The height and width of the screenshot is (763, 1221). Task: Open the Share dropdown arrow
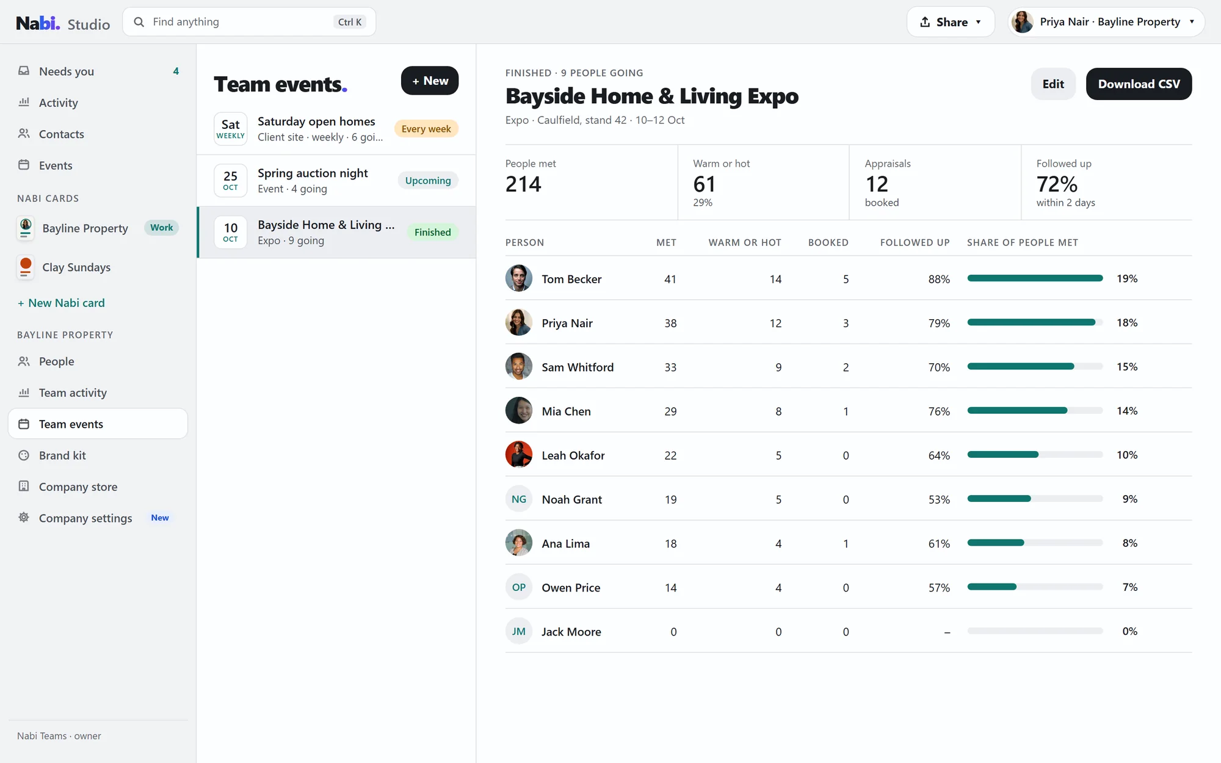pos(979,22)
